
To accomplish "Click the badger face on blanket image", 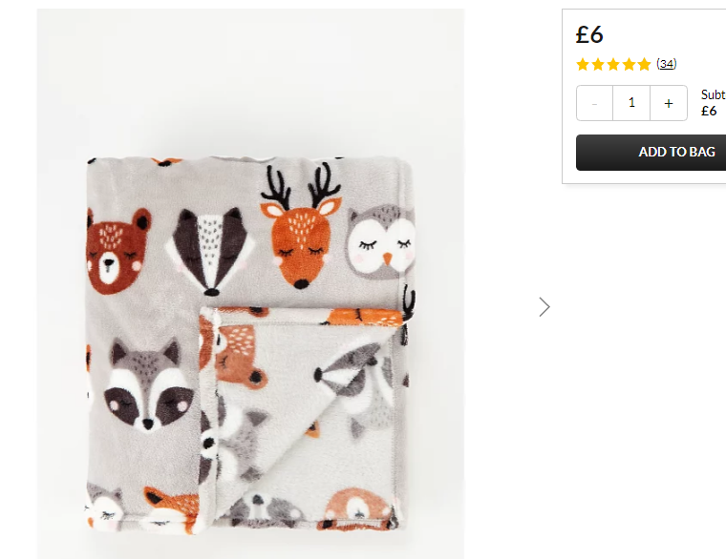I will point(211,251).
